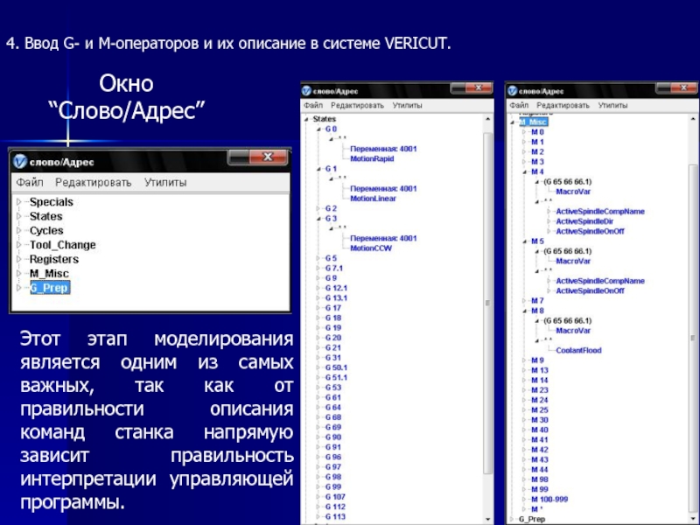Expand the M 9 node
Viewport: 700px width, 525px height.
pos(523,360)
